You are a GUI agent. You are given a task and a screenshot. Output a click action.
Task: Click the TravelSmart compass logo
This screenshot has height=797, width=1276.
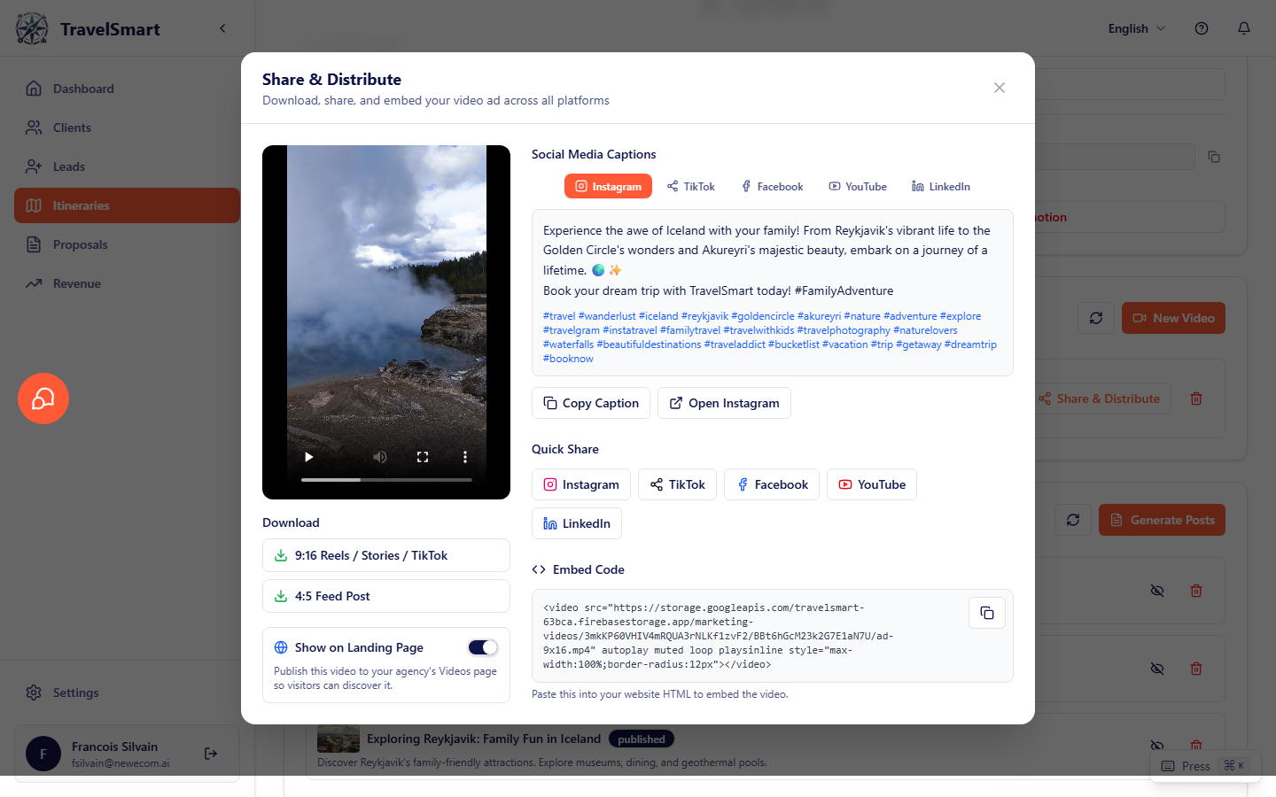pos(32,28)
